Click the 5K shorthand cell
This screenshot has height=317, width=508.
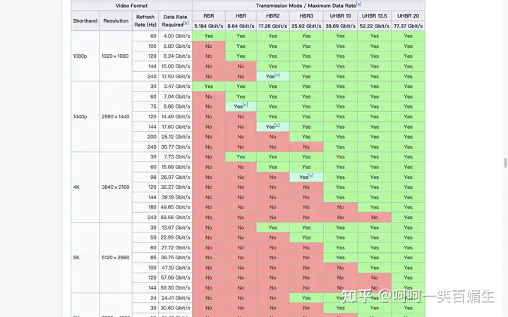(x=76, y=258)
